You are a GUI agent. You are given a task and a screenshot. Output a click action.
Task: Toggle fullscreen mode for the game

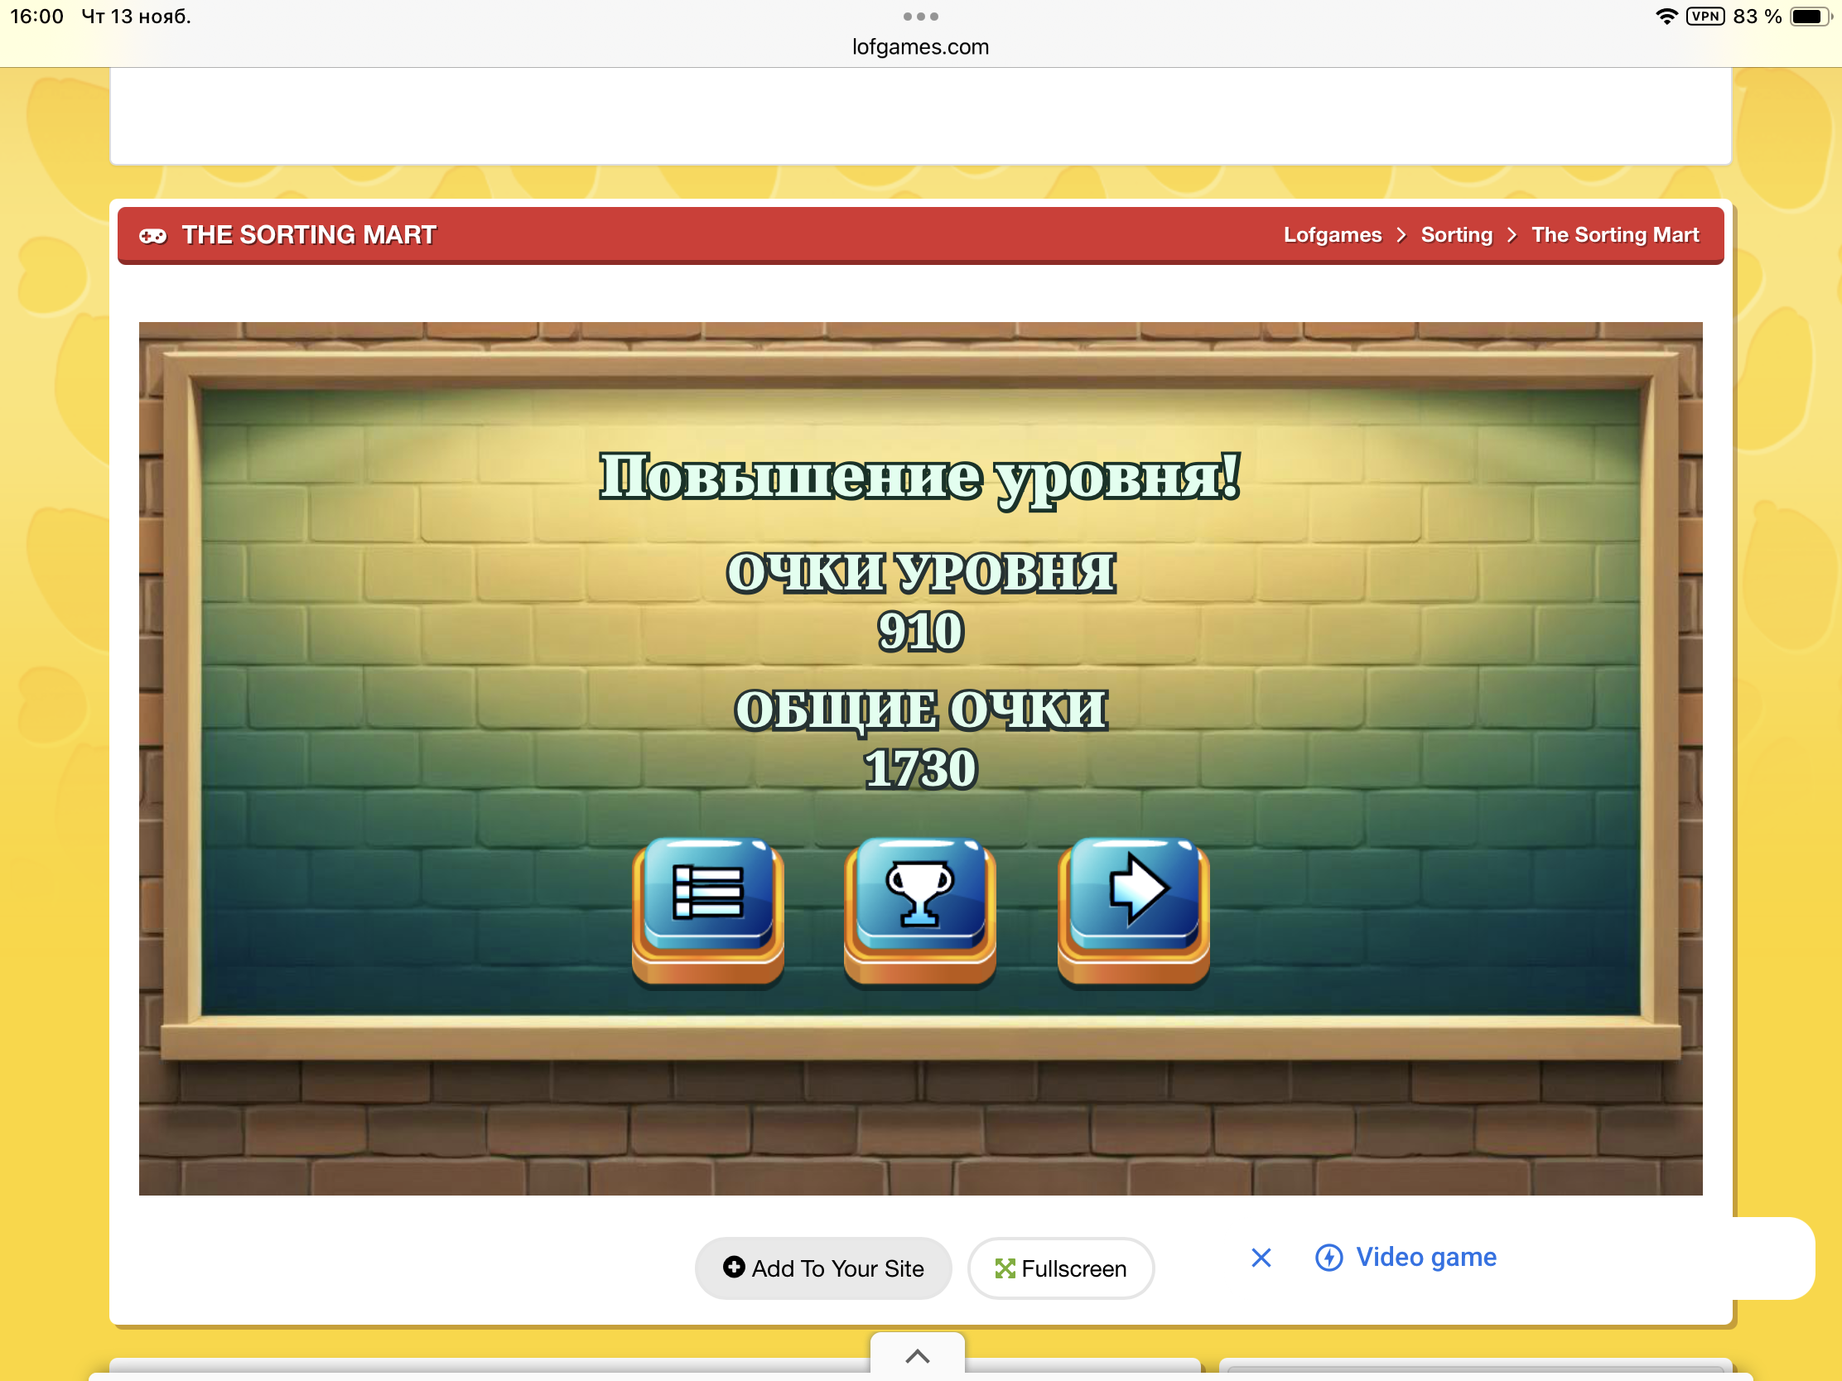tap(1060, 1268)
